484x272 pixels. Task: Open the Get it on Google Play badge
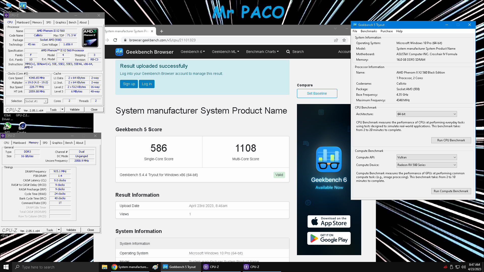tap(329, 238)
